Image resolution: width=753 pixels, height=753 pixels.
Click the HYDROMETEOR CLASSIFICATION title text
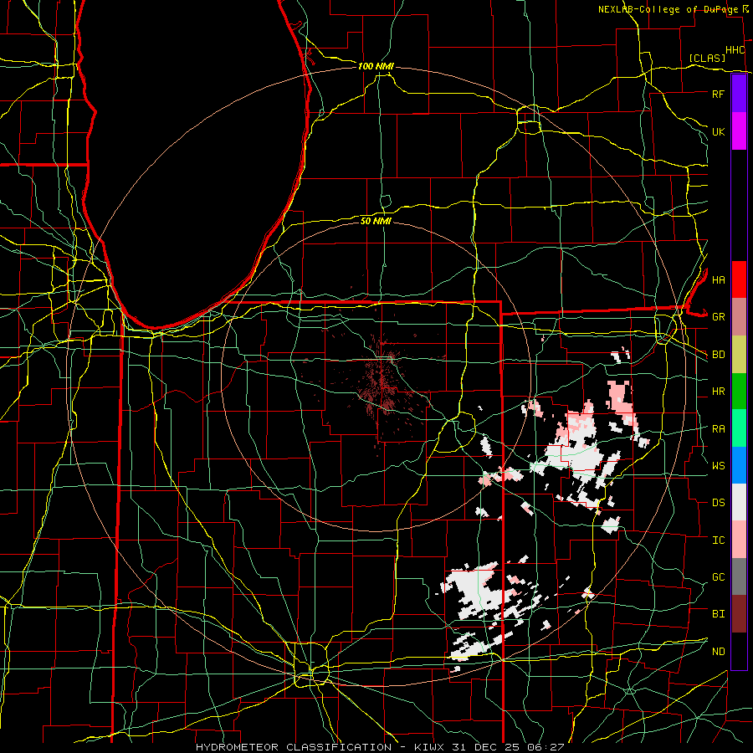(294, 747)
